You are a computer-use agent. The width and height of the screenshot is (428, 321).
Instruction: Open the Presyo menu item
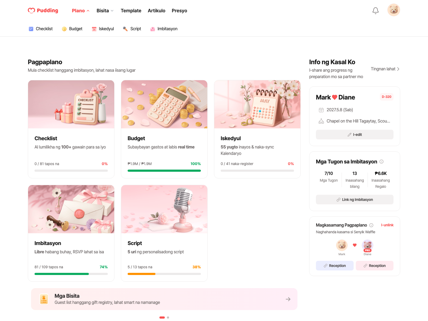point(179,11)
